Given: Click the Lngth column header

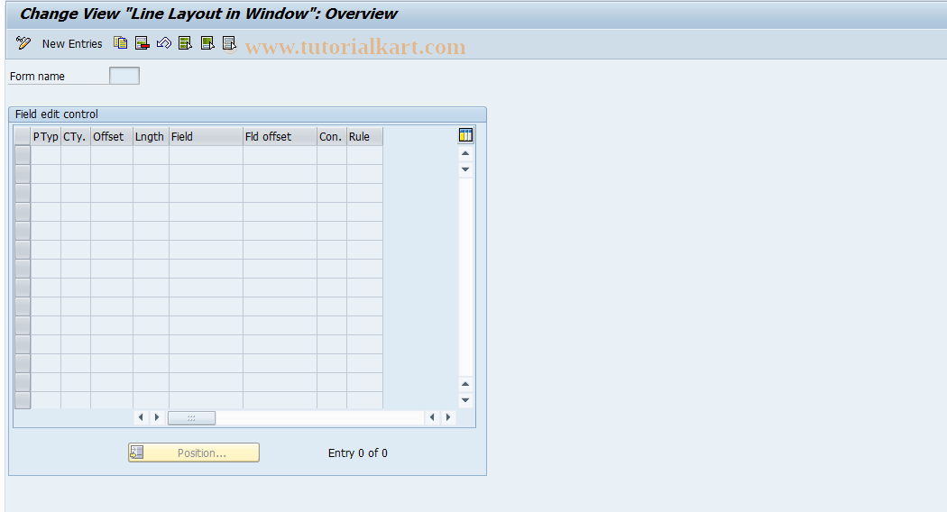Looking at the screenshot, I should (151, 136).
